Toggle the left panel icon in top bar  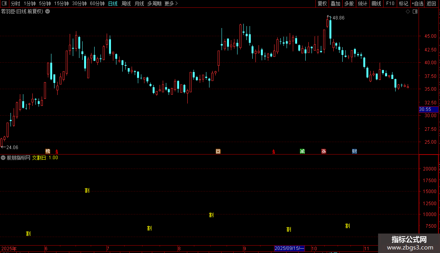[4, 4]
